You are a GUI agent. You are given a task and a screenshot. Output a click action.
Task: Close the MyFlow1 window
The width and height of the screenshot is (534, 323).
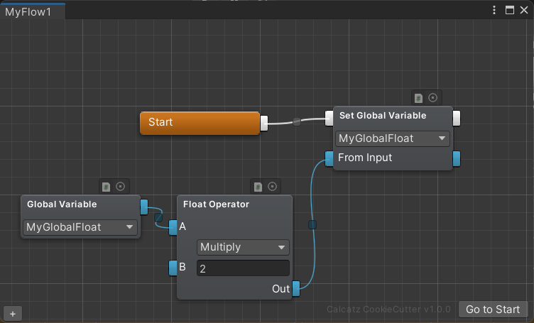tap(524, 10)
